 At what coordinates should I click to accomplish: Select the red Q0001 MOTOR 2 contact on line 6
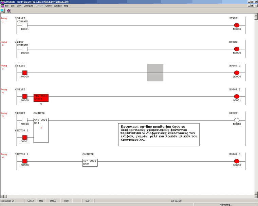click(24, 137)
